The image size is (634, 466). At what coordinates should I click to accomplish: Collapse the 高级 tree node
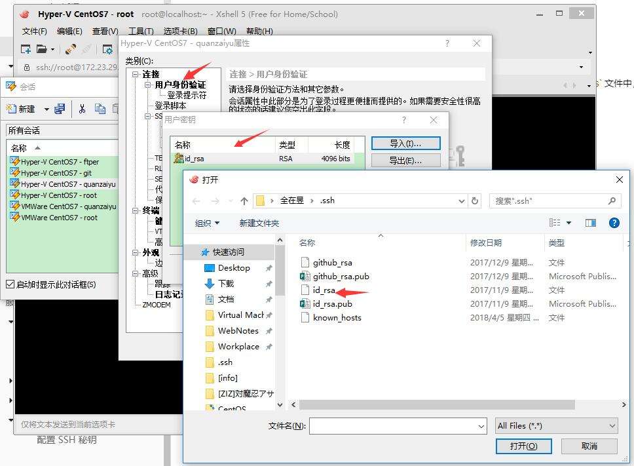136,273
